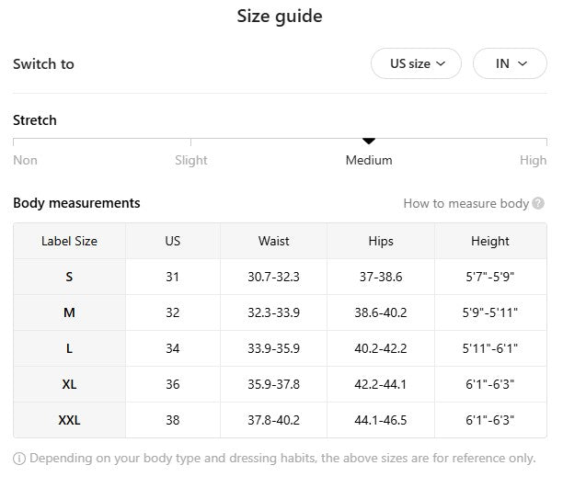
Task: Select the XXL size row label
Action: pyautogui.click(x=69, y=420)
